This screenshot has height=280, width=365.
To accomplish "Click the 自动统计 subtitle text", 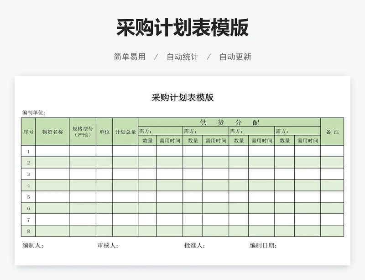I will pyautogui.click(x=182, y=57).
